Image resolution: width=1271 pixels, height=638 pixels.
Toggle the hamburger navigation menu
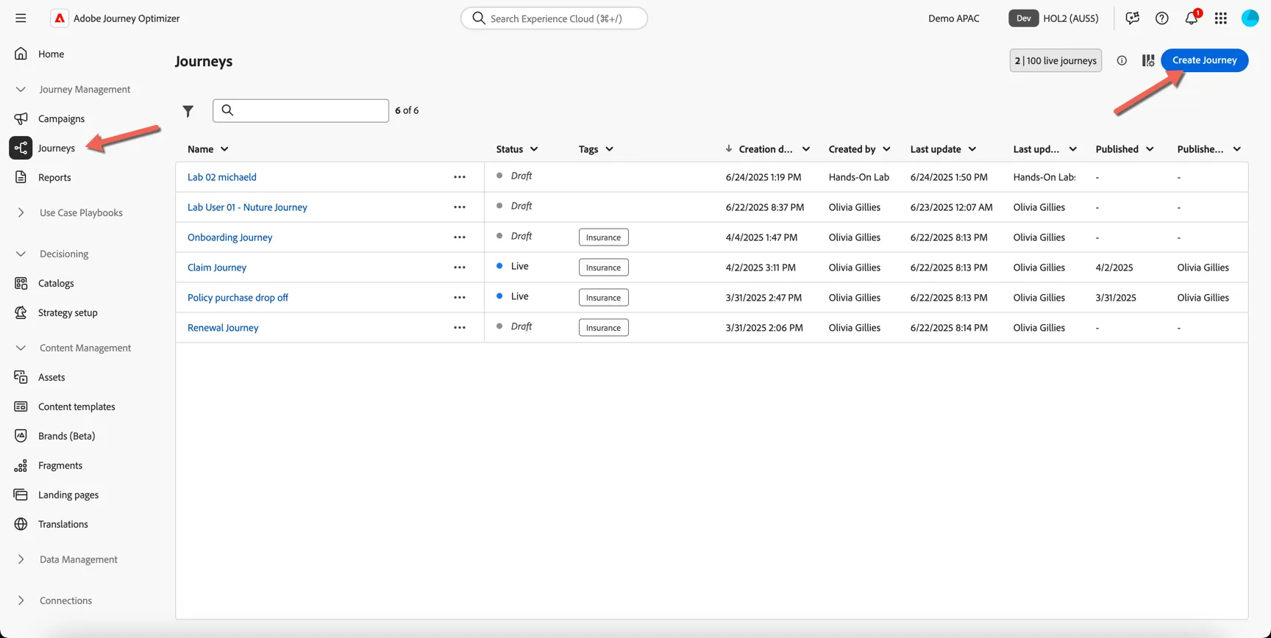(21, 18)
